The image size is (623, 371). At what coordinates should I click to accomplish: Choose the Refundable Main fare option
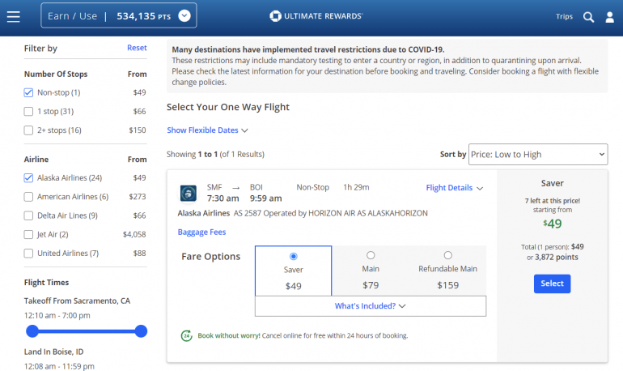pos(447,256)
